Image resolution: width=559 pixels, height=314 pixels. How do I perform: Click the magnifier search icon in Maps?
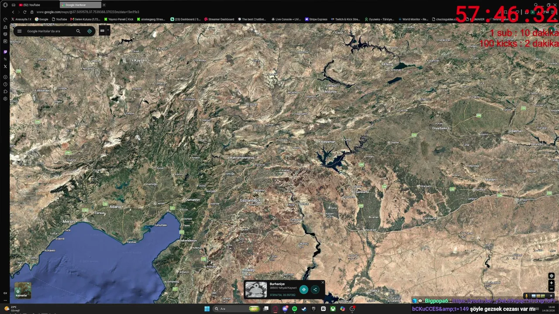(x=78, y=31)
